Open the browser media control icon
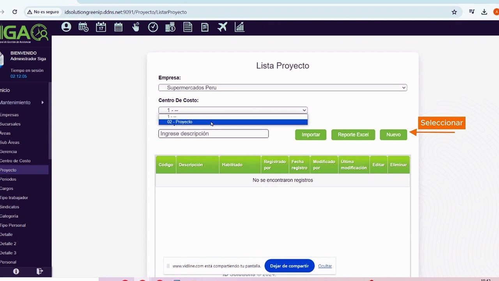Viewport: 499px width, 281px height. tap(472, 12)
